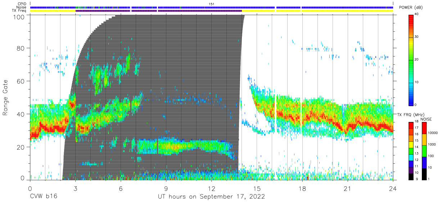442x204 pixels.
Task: Click the x-axis tick label '9'
Action: 166,189
